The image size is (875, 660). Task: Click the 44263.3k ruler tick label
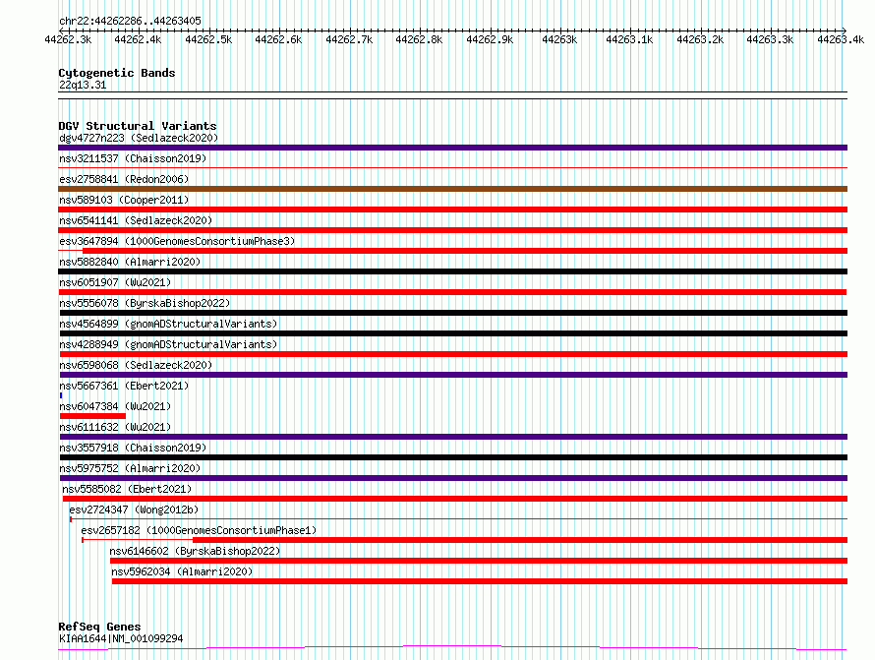click(x=770, y=39)
